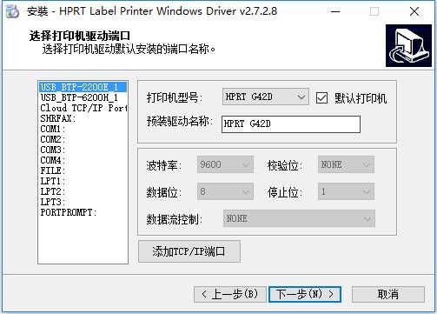Viewport: 437px width, 314px height.
Task: Go back with 上一步(B) button
Action: click(230, 295)
